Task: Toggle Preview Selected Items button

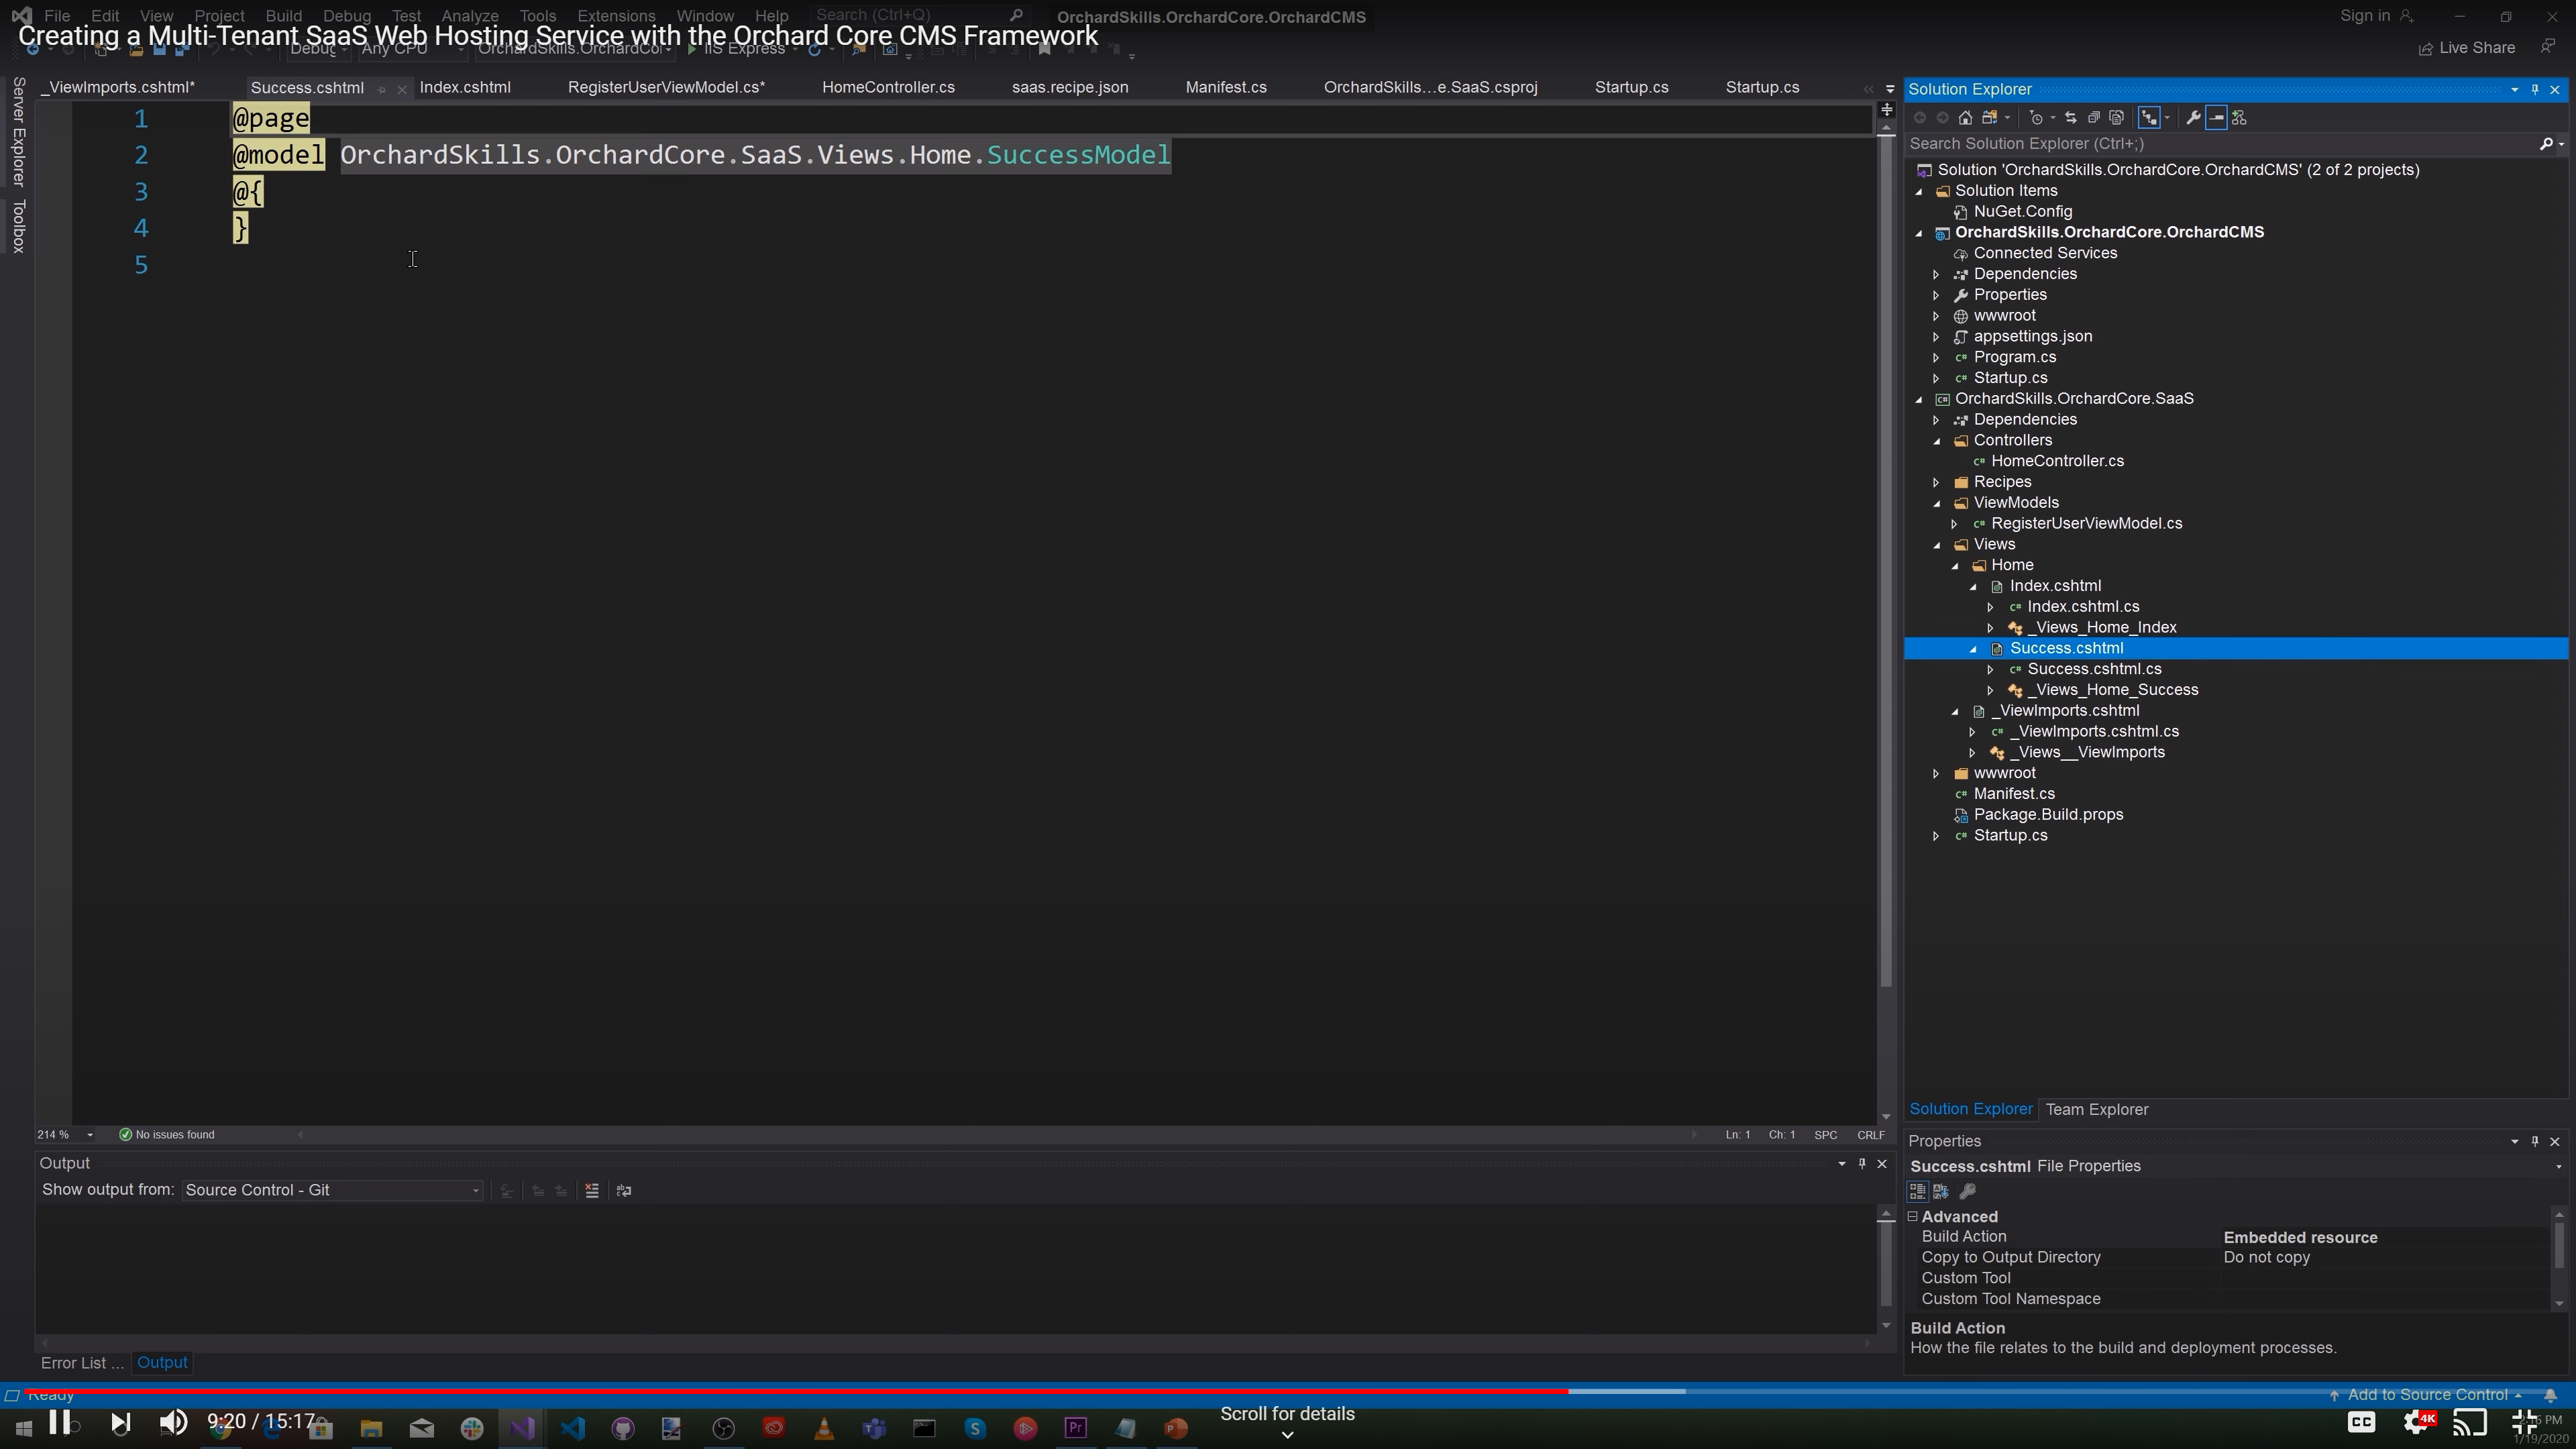Action: [2216, 118]
